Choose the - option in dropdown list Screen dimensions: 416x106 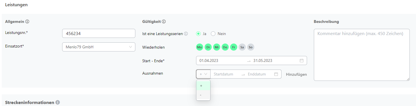click(203, 95)
